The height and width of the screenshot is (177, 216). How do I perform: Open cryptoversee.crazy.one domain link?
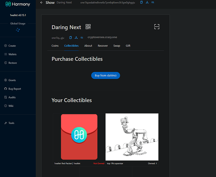tap(102, 38)
